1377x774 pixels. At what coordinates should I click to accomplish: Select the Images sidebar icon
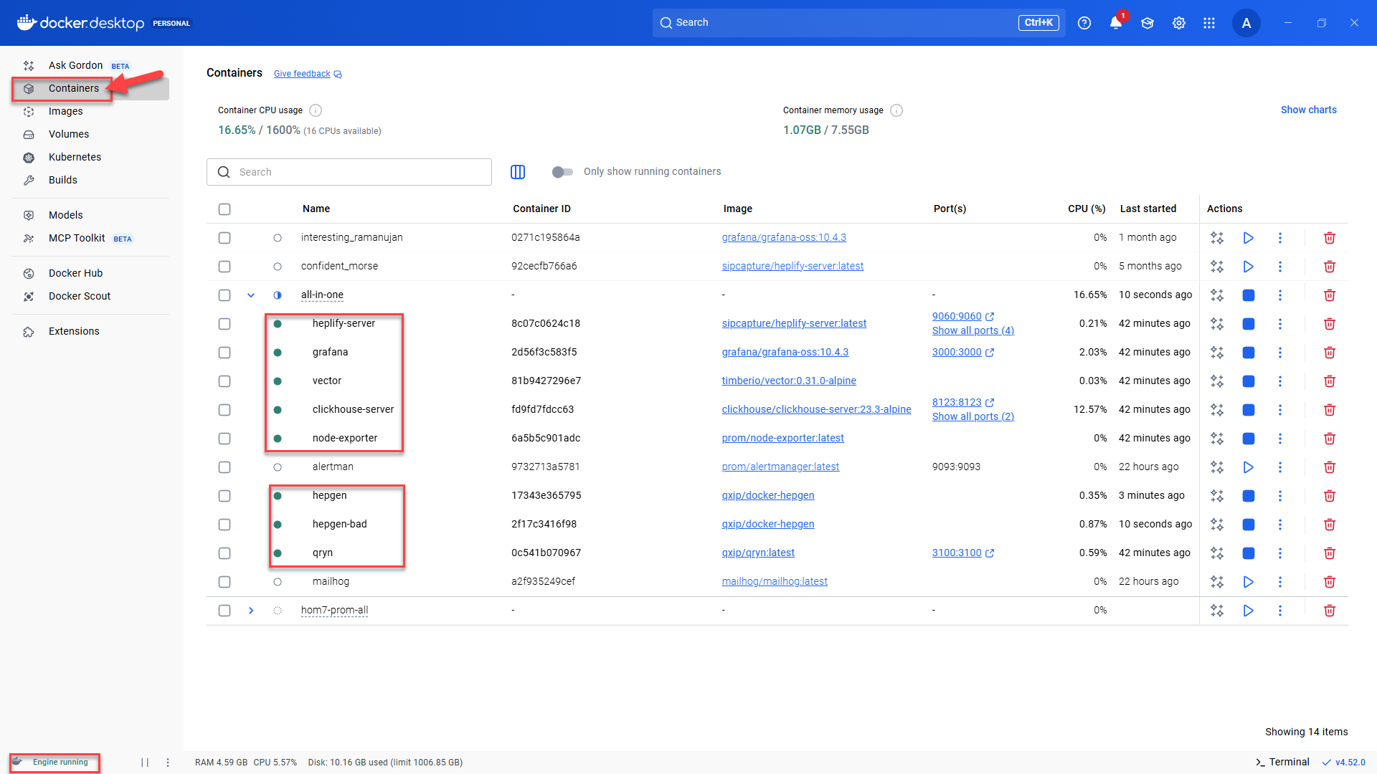pyautogui.click(x=66, y=111)
